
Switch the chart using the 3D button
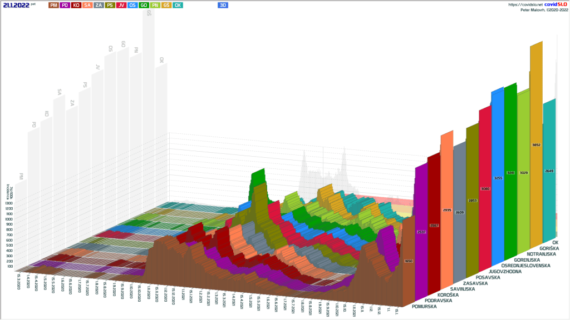pos(224,5)
